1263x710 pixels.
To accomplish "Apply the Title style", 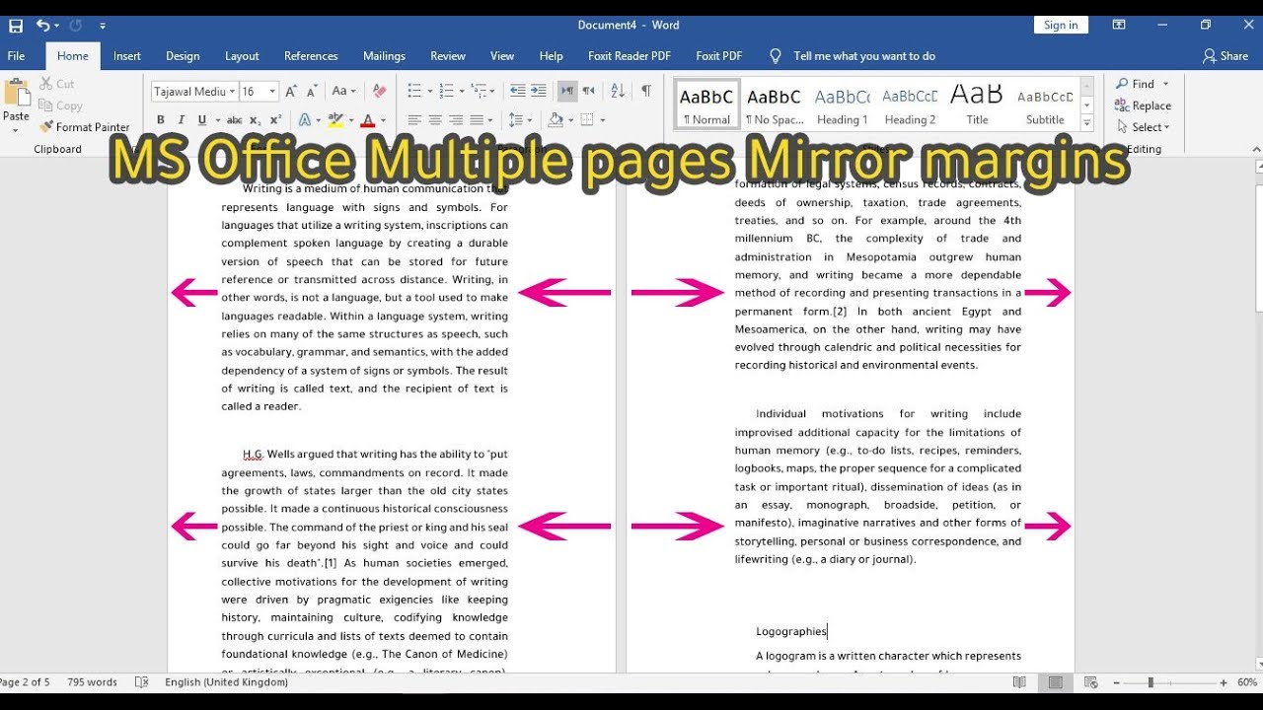I will (x=977, y=105).
